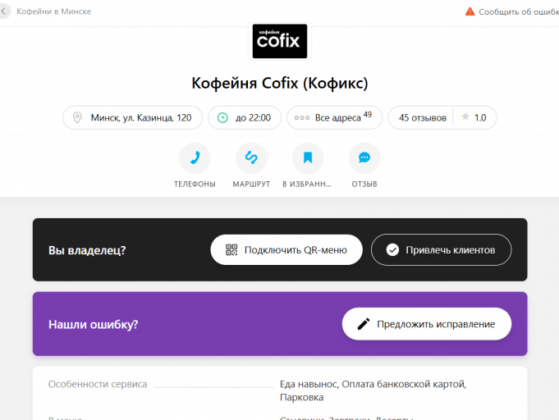
Task: Click the 'Кофейня Cofix (Кофикс)' heading
Action: [x=280, y=83]
